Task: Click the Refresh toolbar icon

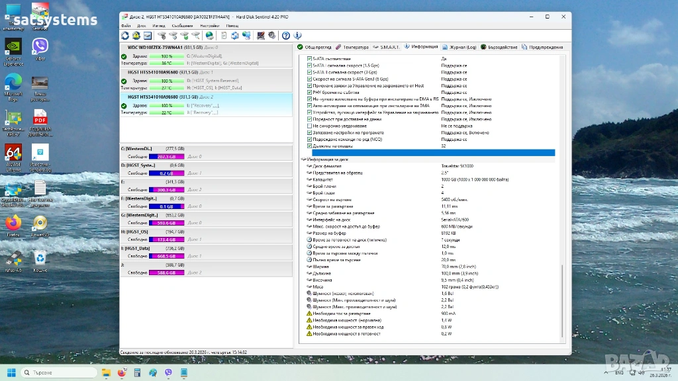Action: click(125, 36)
